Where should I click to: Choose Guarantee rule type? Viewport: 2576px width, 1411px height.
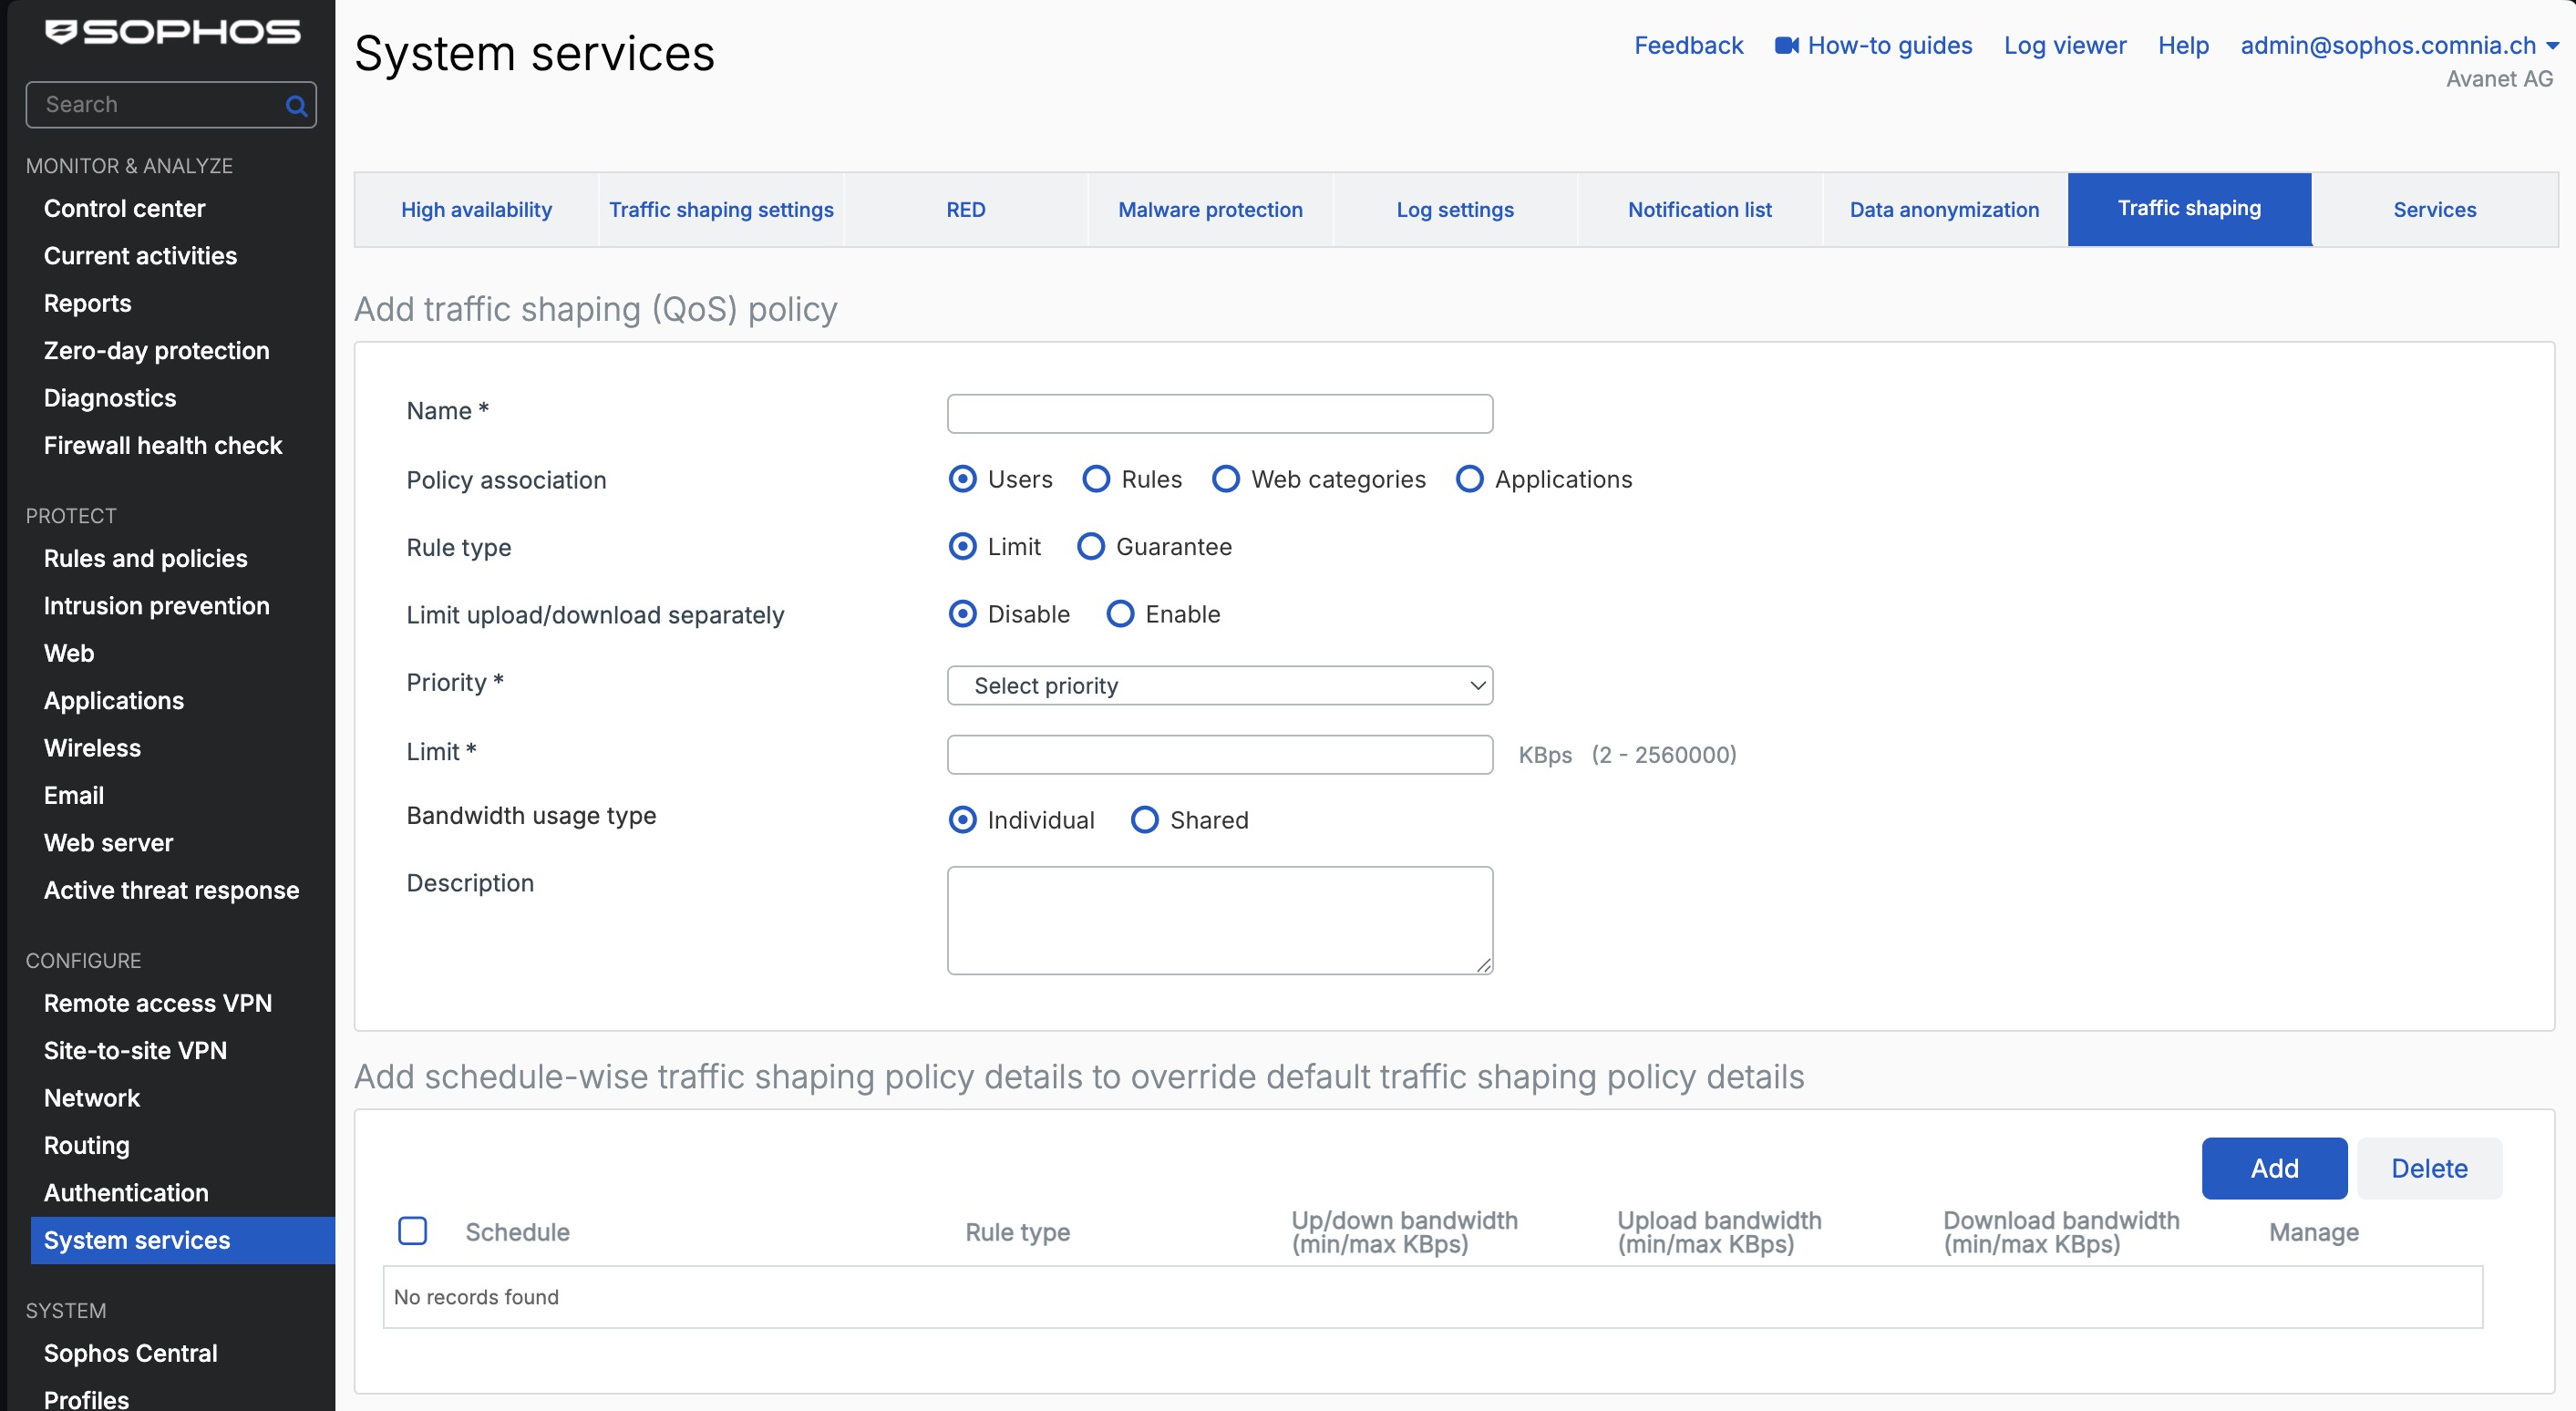[1090, 547]
